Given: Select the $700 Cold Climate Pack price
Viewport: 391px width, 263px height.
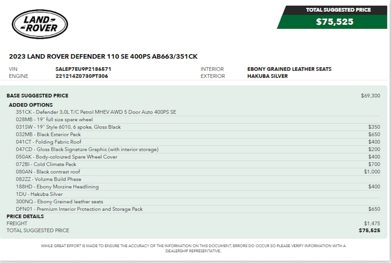Looking at the screenshot, I should (x=374, y=165).
